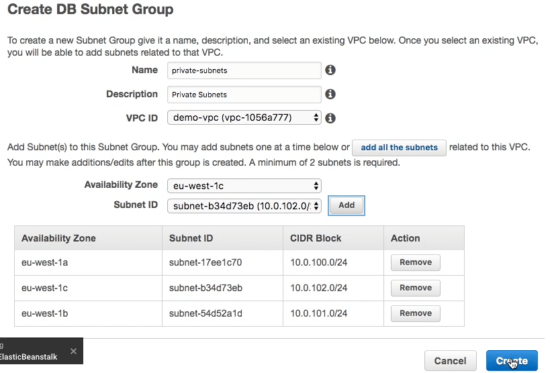Remove the eu-west-1b subnet 10.0.101.0/24

(x=415, y=313)
